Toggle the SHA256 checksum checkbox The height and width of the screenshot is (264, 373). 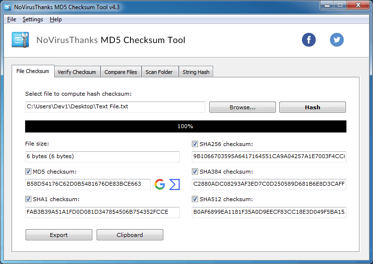pos(195,144)
